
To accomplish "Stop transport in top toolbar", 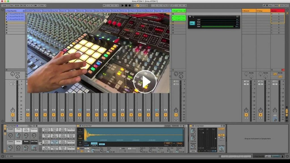I will 126,6.
